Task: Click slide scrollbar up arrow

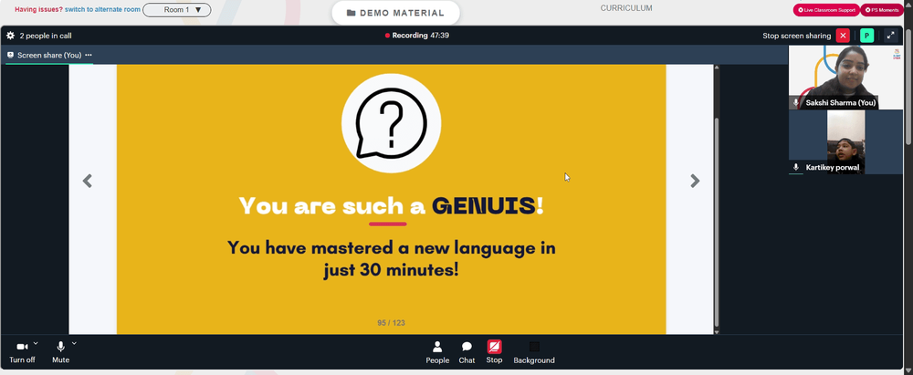Action: (717, 68)
